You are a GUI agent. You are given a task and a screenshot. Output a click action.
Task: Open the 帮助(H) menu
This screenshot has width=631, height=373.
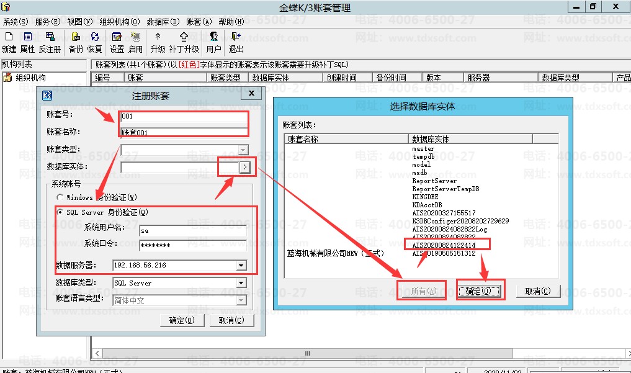click(231, 22)
